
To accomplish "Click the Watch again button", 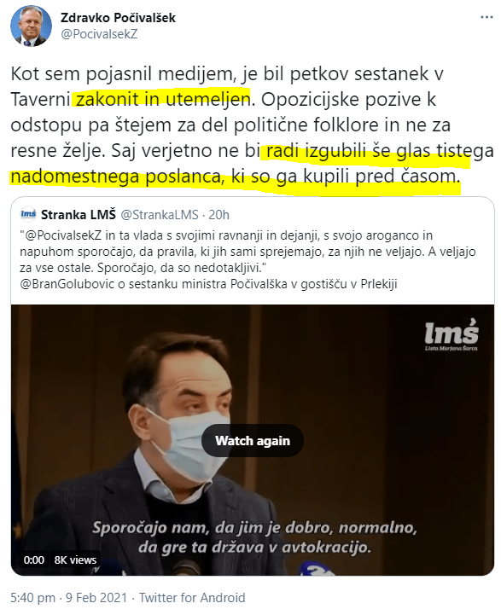I will point(253,441).
